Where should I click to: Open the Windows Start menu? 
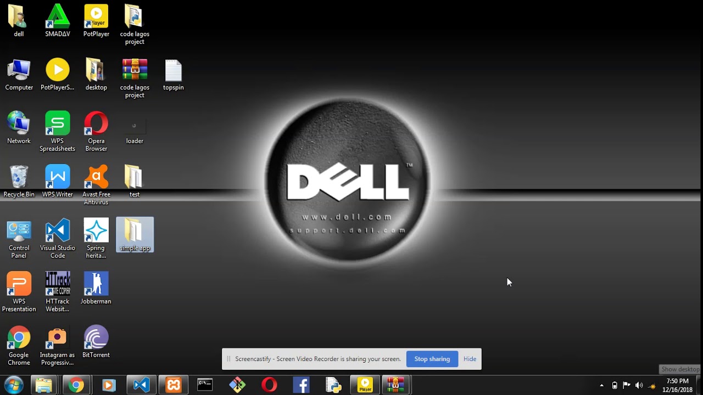click(13, 385)
